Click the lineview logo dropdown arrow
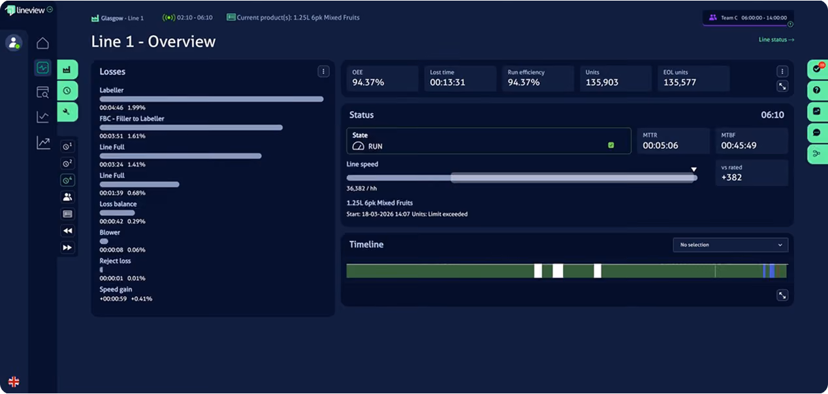Screen dimensions: 828x394 (50, 10)
